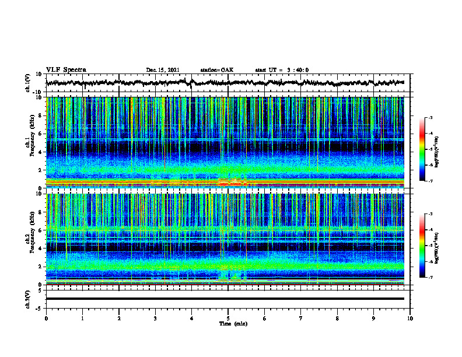Click the ch.1 color bar log(PSD) label

pos(436,152)
